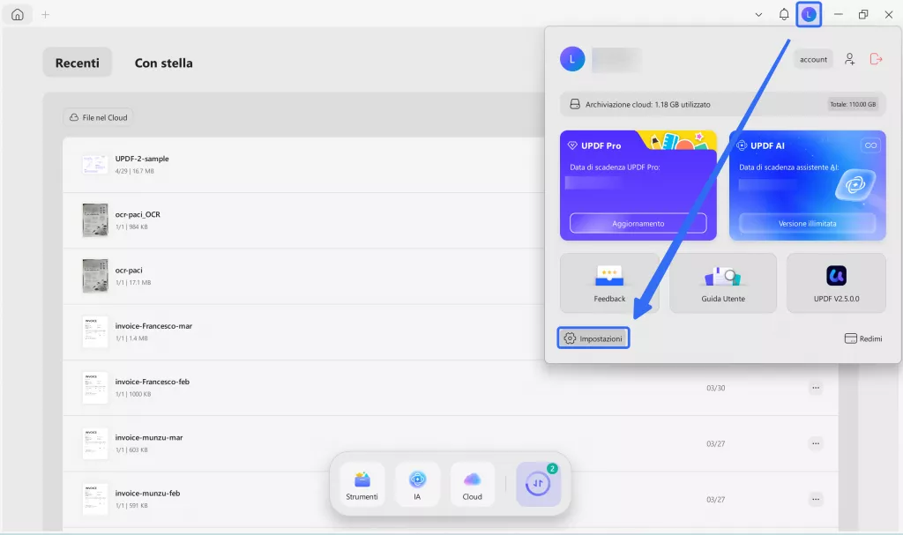Switch to the Con stella tab
The height and width of the screenshot is (535, 903).
pyautogui.click(x=163, y=63)
